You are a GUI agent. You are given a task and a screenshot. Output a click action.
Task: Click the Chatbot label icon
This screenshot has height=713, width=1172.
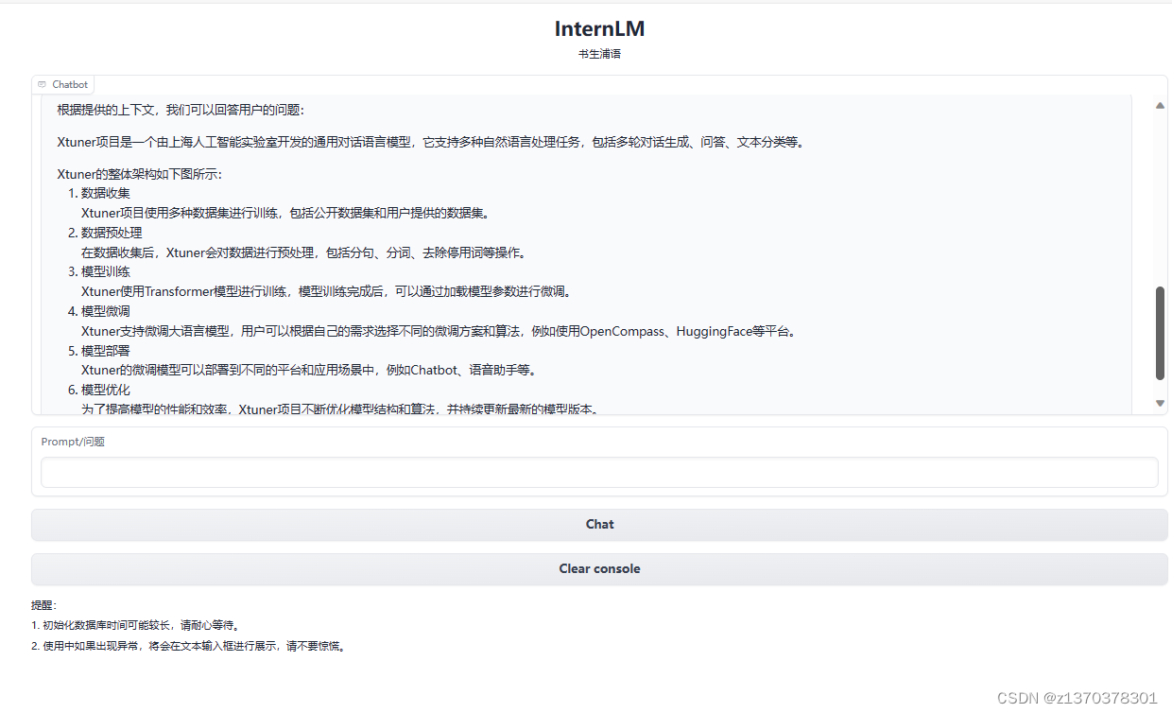42,85
